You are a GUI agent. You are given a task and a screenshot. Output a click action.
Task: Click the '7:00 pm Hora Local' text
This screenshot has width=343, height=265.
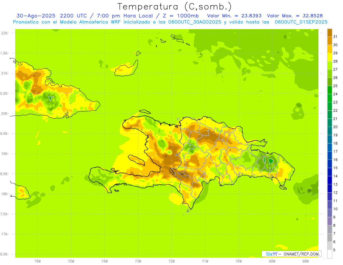coord(125,16)
